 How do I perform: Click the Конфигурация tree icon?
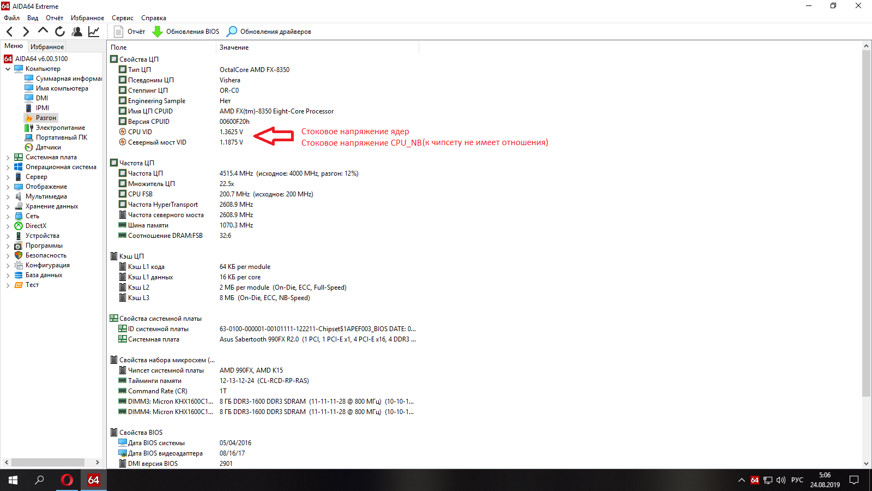pos(19,265)
